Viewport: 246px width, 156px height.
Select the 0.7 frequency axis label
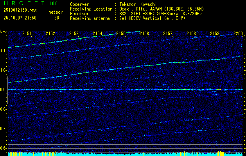point(4,128)
